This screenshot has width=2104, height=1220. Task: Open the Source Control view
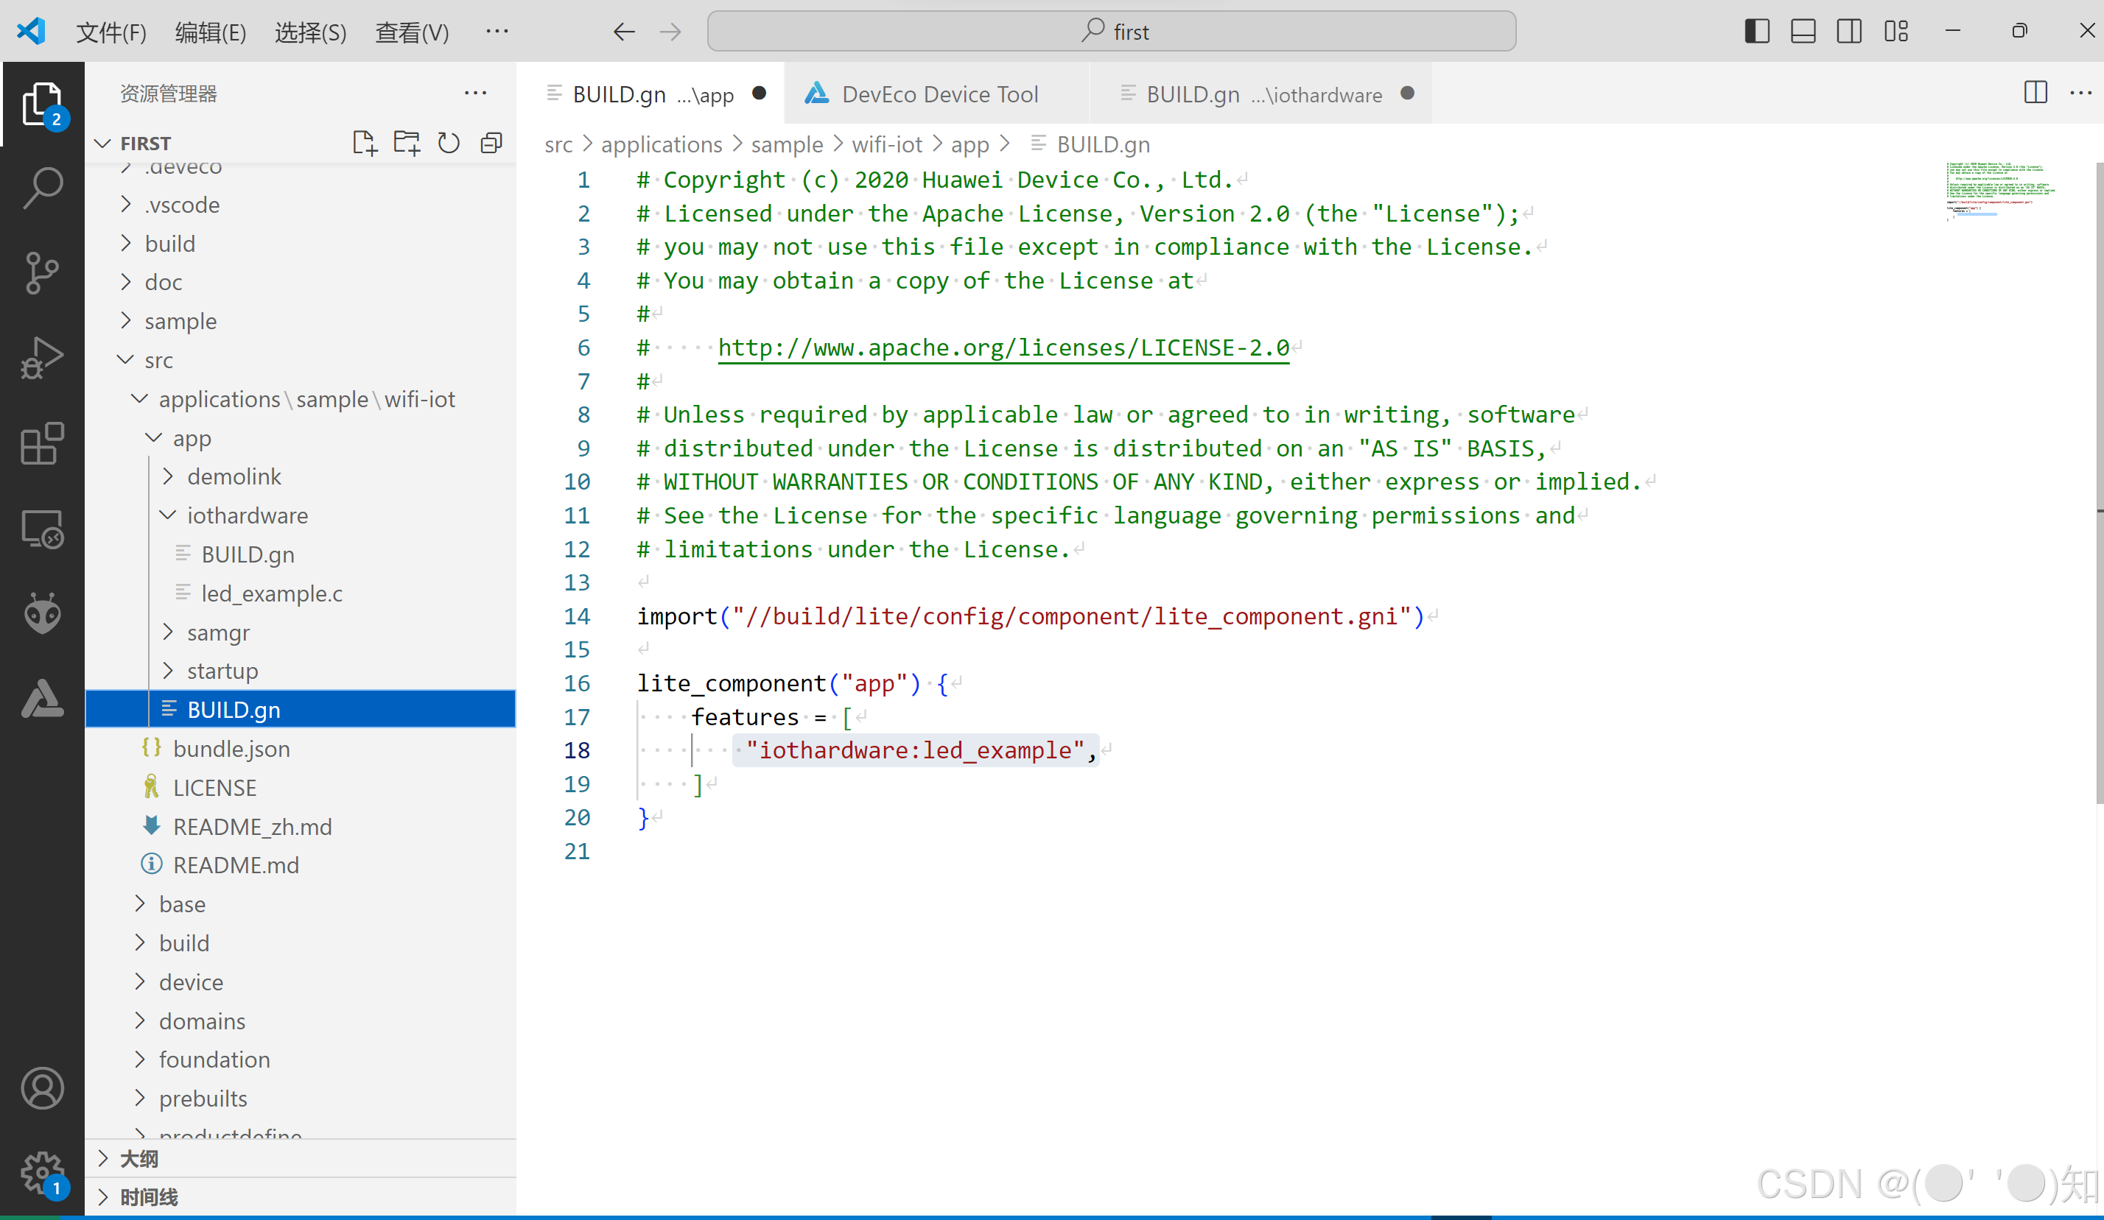tap(42, 273)
